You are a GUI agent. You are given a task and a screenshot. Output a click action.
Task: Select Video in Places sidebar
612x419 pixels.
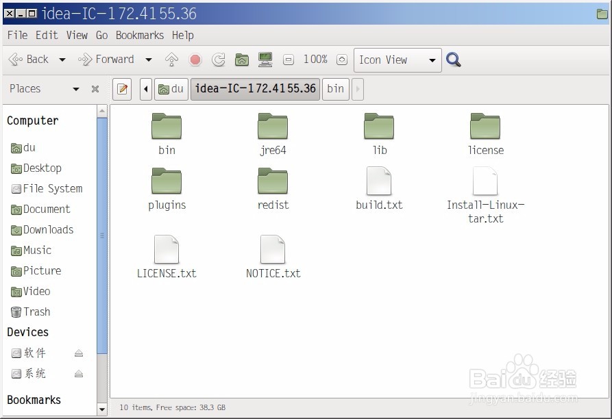[x=30, y=292]
